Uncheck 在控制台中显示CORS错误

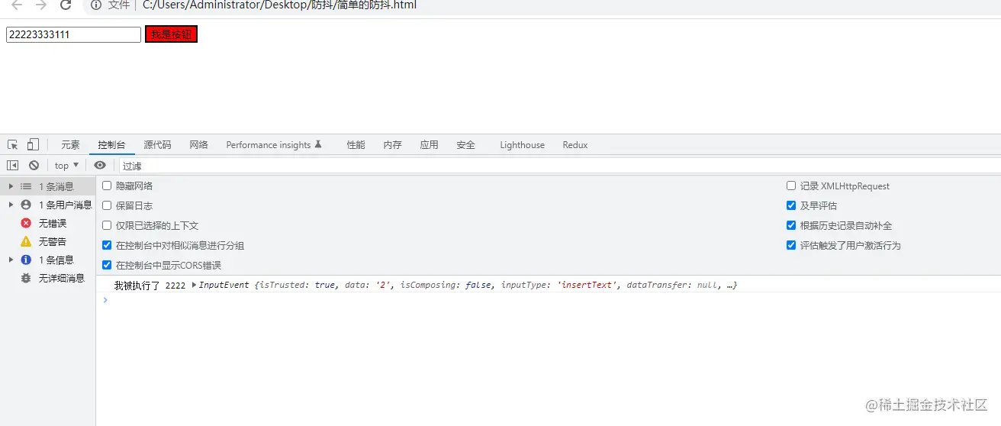click(x=107, y=265)
